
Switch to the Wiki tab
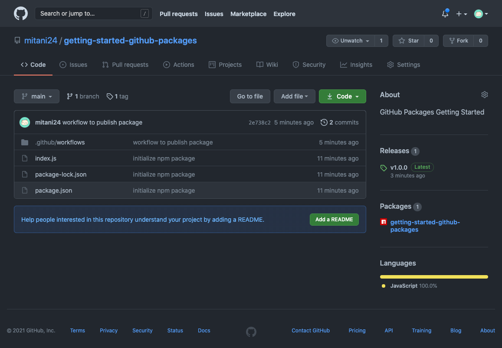pyautogui.click(x=267, y=65)
